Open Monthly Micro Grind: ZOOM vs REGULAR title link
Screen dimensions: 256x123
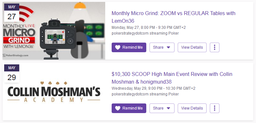(173, 17)
